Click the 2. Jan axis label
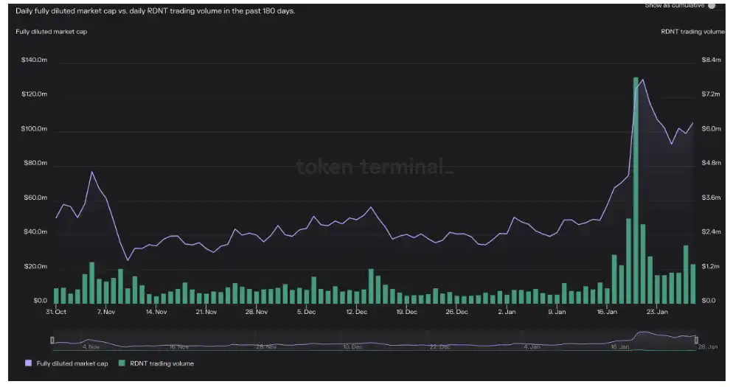 507,312
